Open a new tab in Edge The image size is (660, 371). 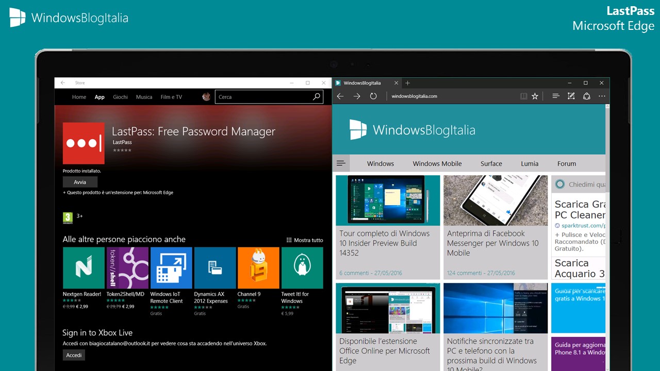tap(407, 83)
